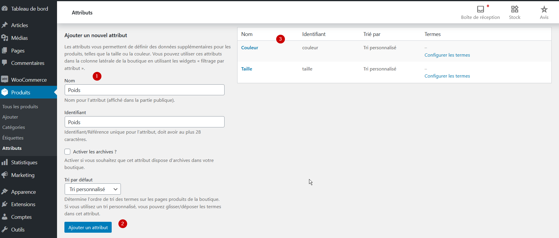Click the 'taille' identifier cell
The height and width of the screenshot is (238, 559).
[307, 69]
